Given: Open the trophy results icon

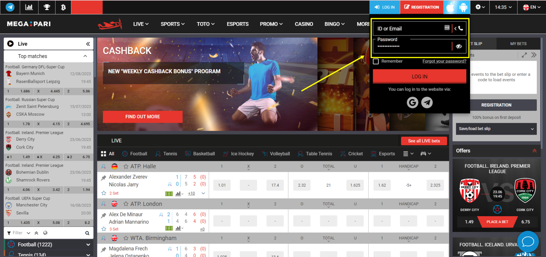Looking at the screenshot, I should click(47, 7).
